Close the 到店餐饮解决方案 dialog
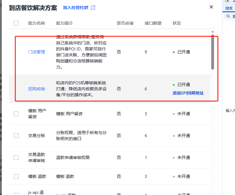 click(211, 7)
